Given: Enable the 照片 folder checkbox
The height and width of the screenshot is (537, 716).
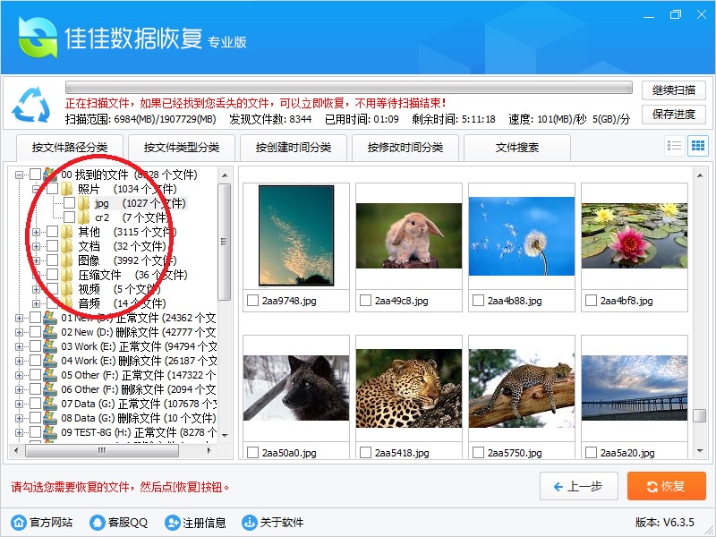Looking at the screenshot, I should [52, 189].
